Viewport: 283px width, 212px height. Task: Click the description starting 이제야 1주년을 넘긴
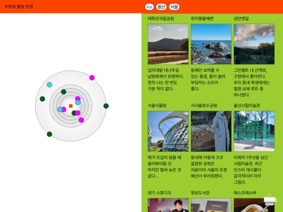[251, 170]
